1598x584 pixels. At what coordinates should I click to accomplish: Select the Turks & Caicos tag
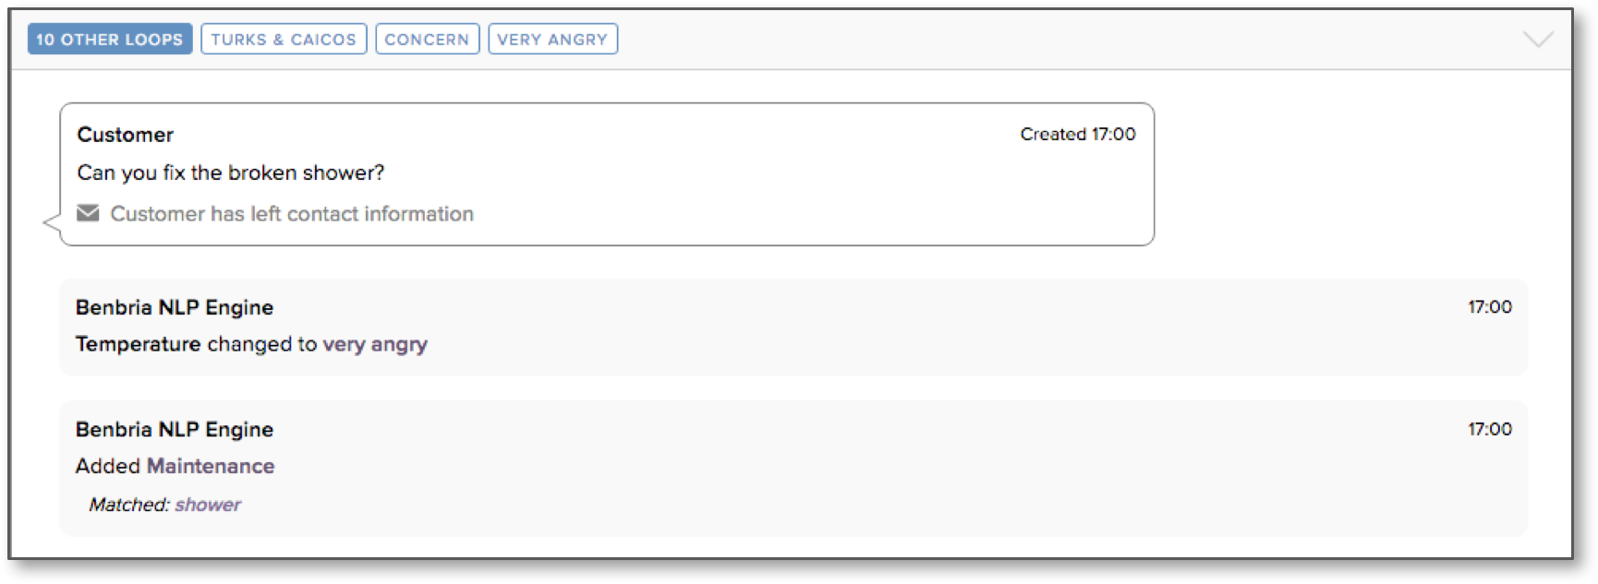tap(284, 39)
